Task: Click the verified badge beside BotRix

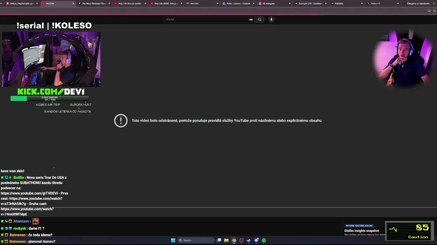Action: click(10, 178)
